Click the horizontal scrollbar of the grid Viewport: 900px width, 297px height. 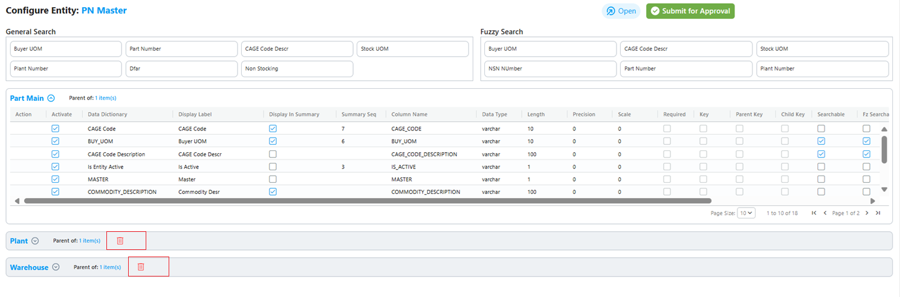coord(367,201)
